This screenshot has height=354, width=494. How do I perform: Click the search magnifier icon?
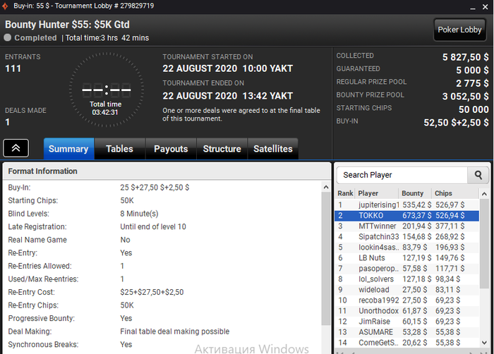point(478,175)
